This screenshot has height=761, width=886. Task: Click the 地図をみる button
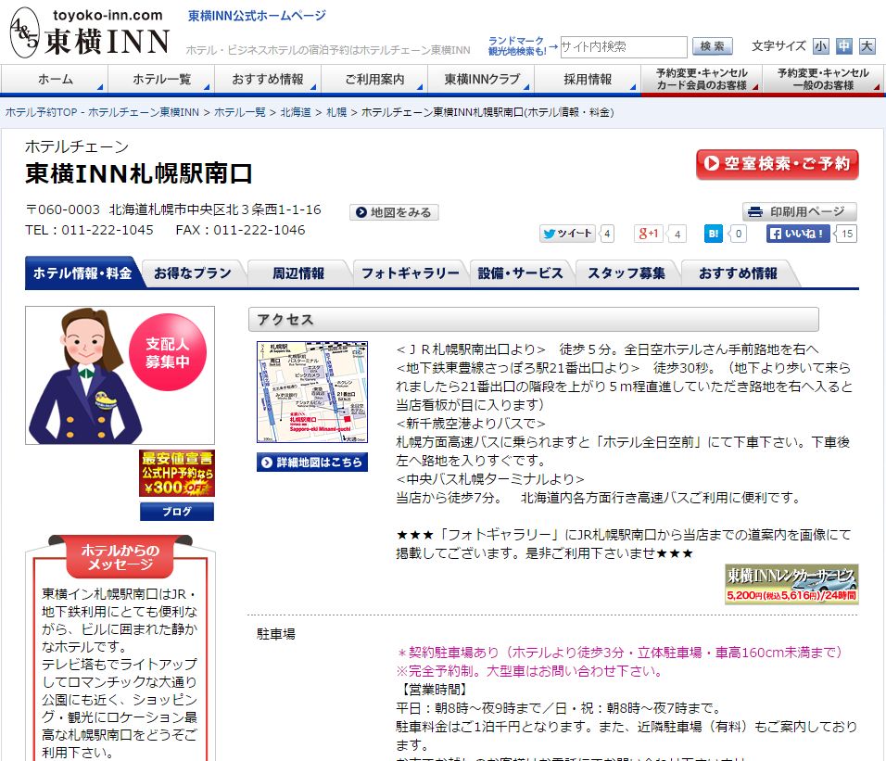(394, 212)
